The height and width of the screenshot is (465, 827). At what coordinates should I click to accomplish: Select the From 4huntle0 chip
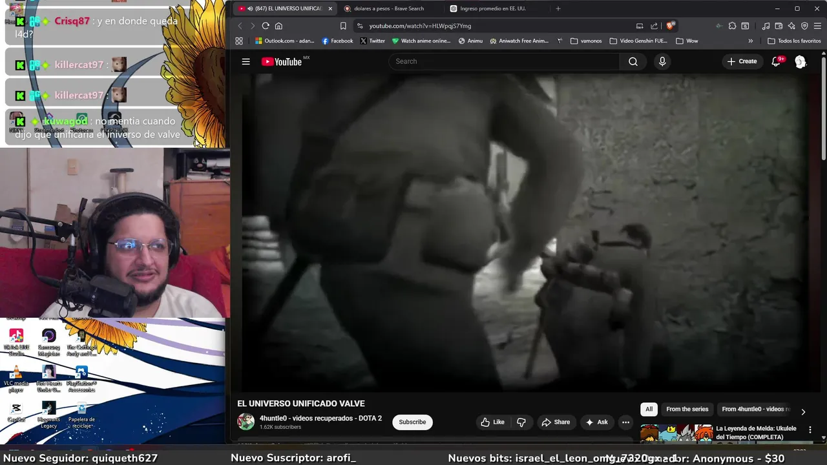755,409
